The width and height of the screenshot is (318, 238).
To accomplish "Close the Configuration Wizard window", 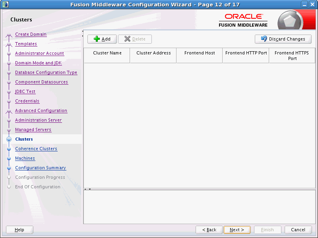I will (312, 4).
